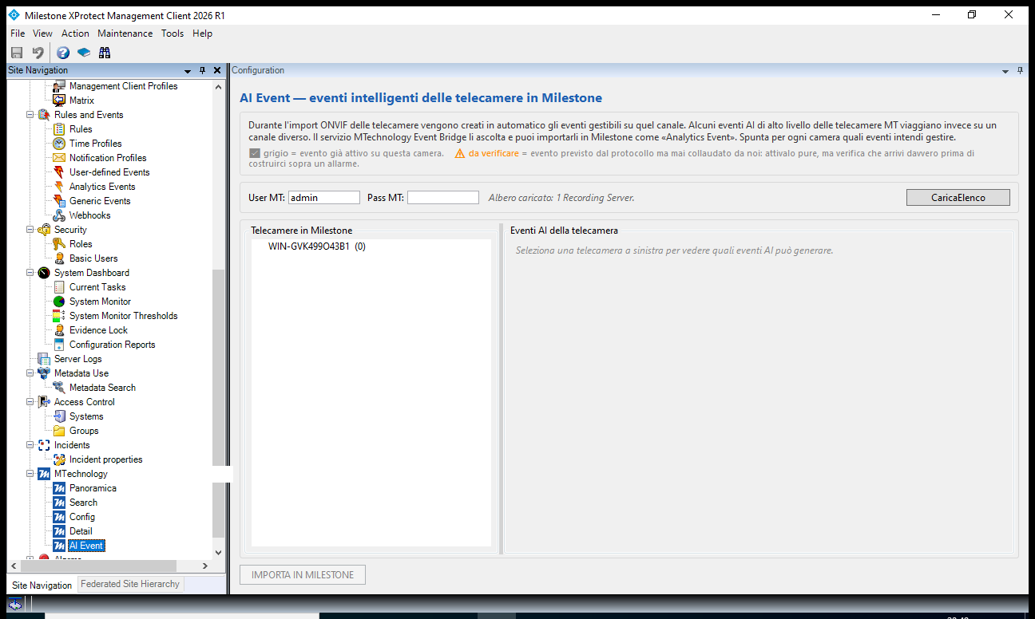Collapse the MTechnology tree node
The image size is (1035, 619).
[30, 474]
